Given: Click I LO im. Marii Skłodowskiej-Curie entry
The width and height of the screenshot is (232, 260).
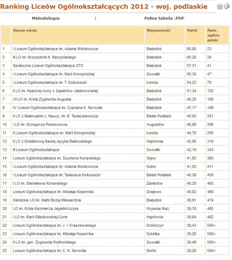Looking at the screenshot, I should [40, 217].
